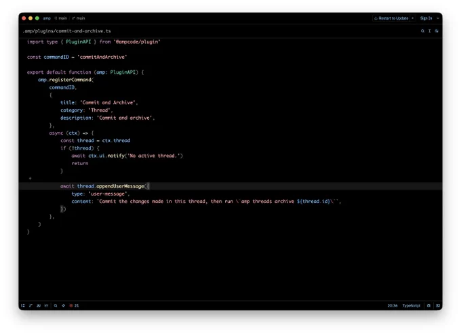Screen dimensions: 461x335
Task: Click the type 'user-message' line
Action: (x=100, y=194)
